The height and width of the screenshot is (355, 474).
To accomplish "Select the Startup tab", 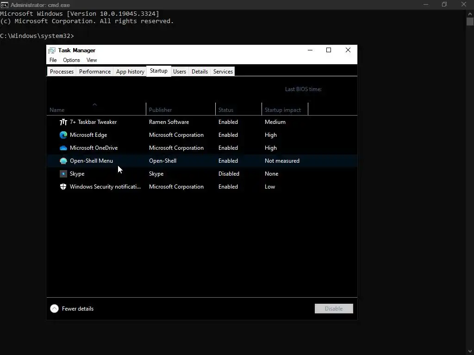I will coord(159,71).
